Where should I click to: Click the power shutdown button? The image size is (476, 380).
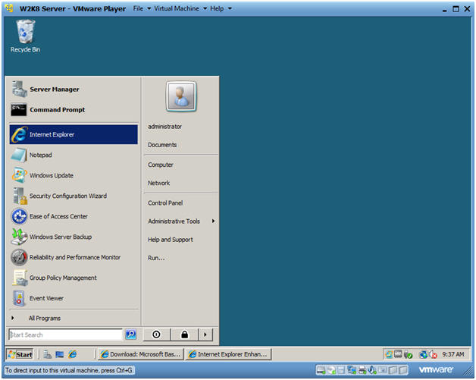156,334
